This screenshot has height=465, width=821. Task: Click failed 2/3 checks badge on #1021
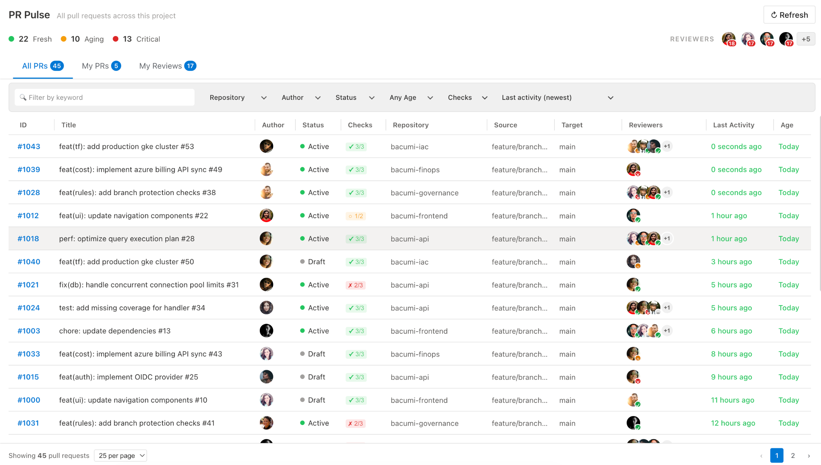point(356,285)
